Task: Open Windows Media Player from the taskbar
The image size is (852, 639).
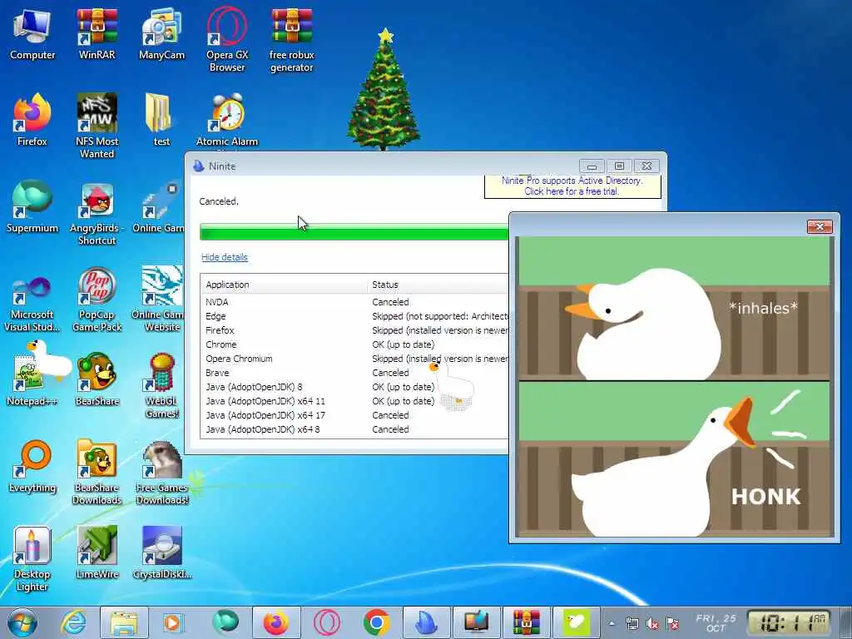Action: pos(173,622)
